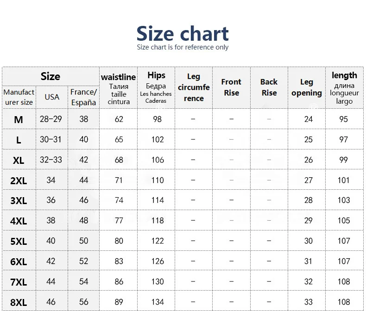
Task: Click the length value 95
Action: click(x=344, y=119)
